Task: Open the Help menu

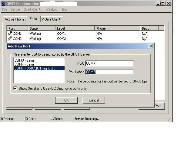Action: (64, 9)
